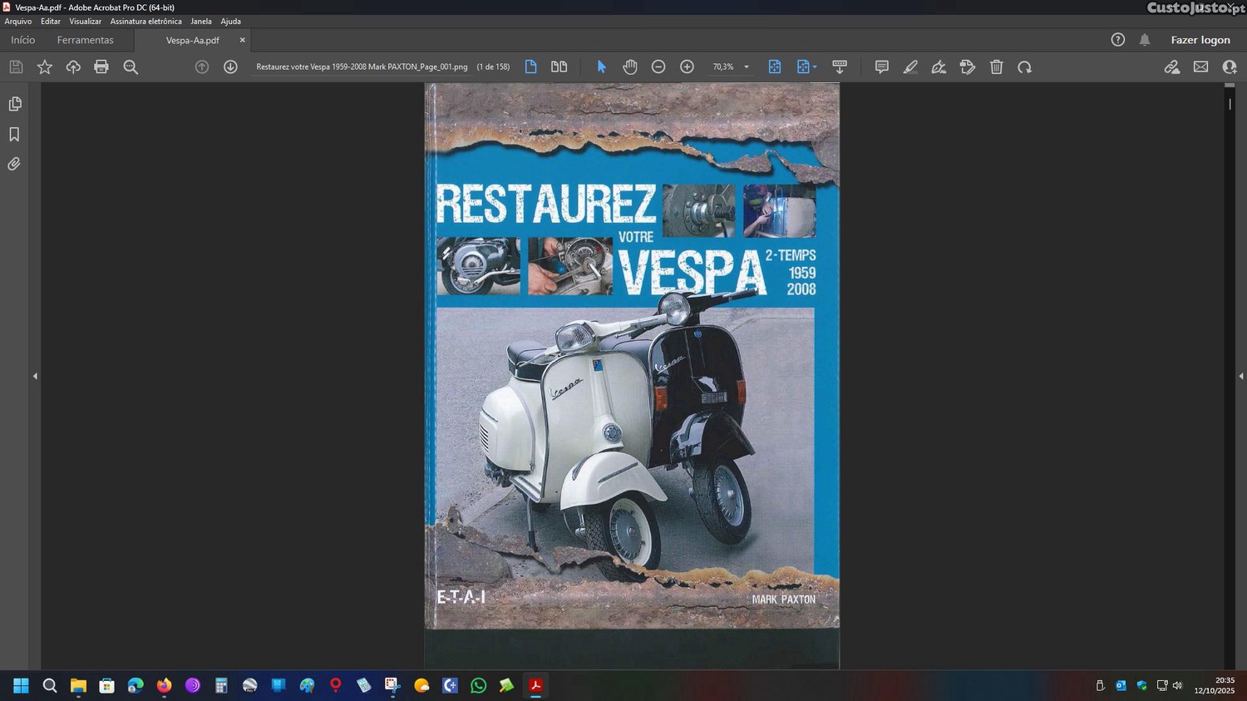The image size is (1247, 701).
Task: Click the zoom out minus icon
Action: pos(658,67)
